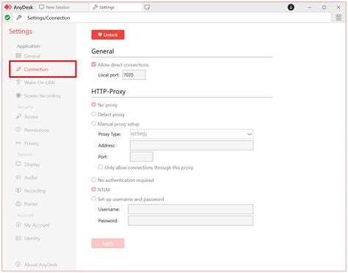Click the Settings heading in sidebar
The image size is (348, 273).
pos(21,32)
